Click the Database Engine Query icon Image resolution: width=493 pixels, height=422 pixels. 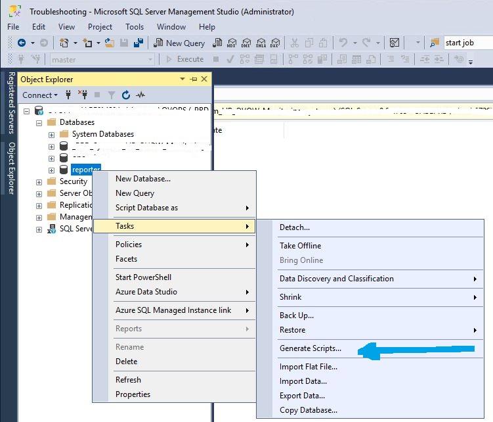(217, 43)
